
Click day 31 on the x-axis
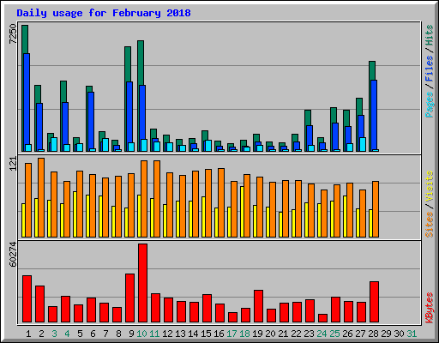(x=412, y=334)
